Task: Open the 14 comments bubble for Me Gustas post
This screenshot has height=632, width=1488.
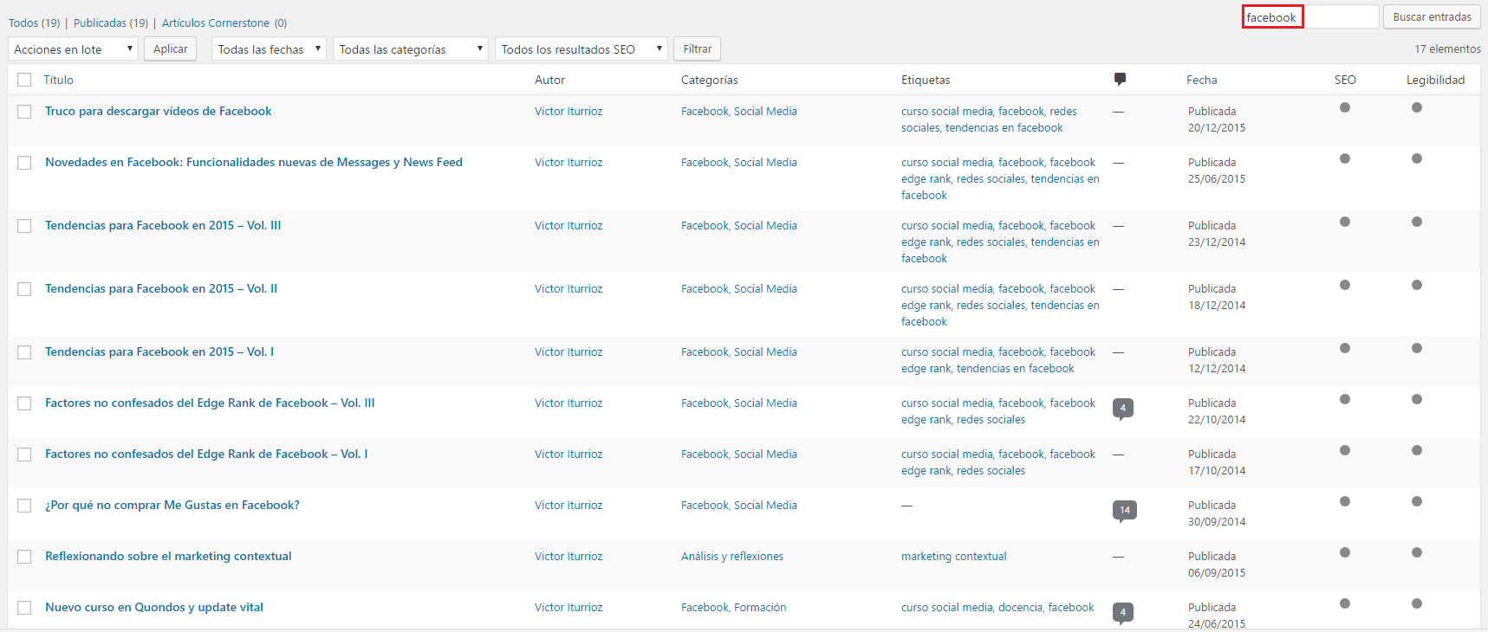Action: pos(1124,510)
